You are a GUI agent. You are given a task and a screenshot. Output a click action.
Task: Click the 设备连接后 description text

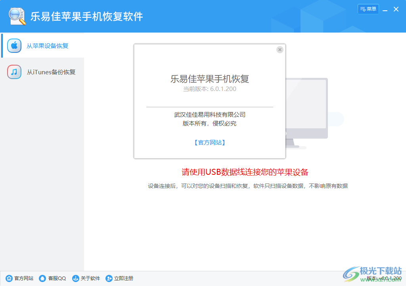(x=248, y=186)
